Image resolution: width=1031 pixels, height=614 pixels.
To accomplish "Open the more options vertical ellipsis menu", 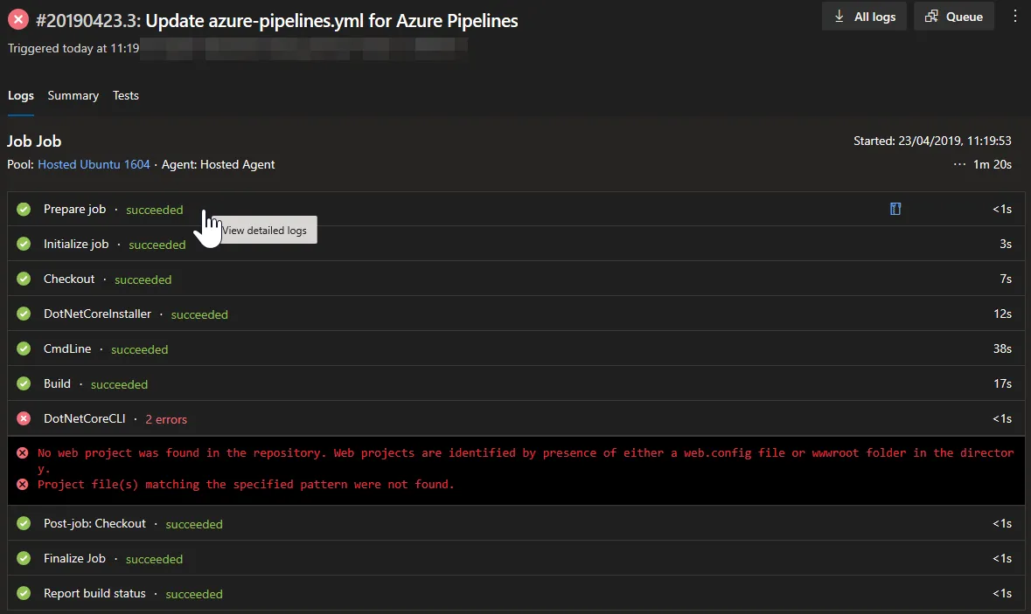I will point(1014,17).
